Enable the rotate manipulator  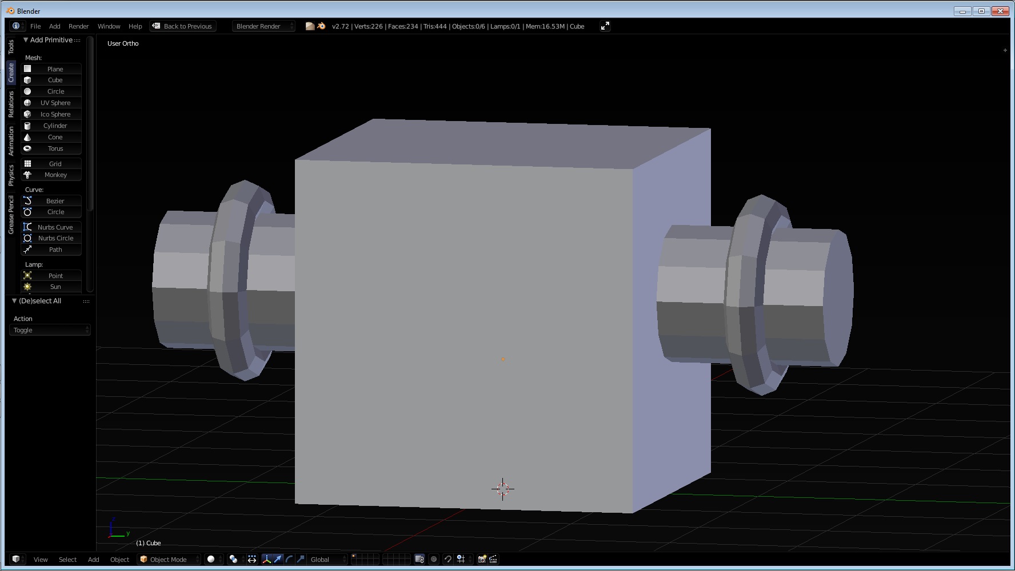(289, 560)
